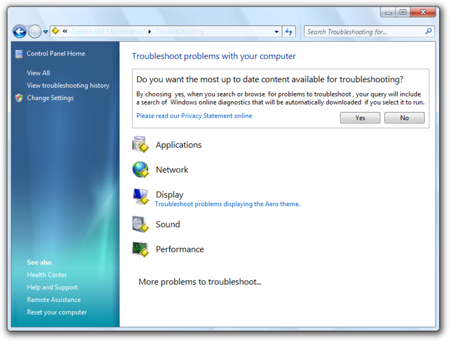
Task: Open the Applications category
Action: click(179, 145)
